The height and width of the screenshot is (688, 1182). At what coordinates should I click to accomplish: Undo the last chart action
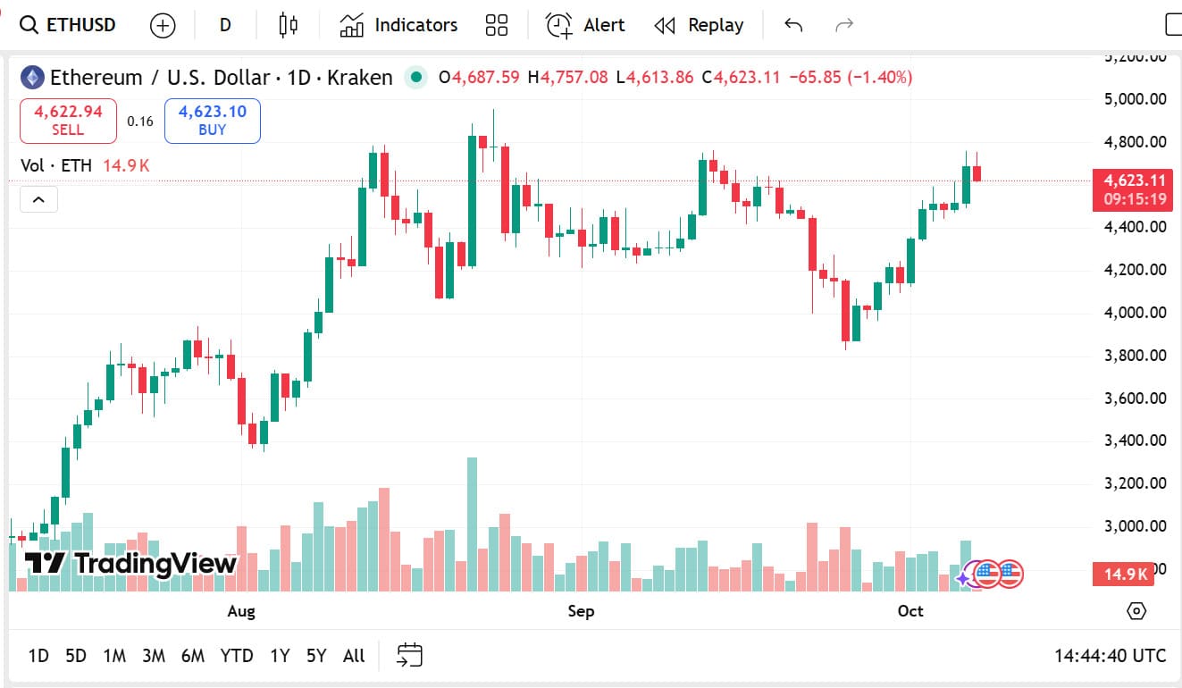(x=793, y=25)
